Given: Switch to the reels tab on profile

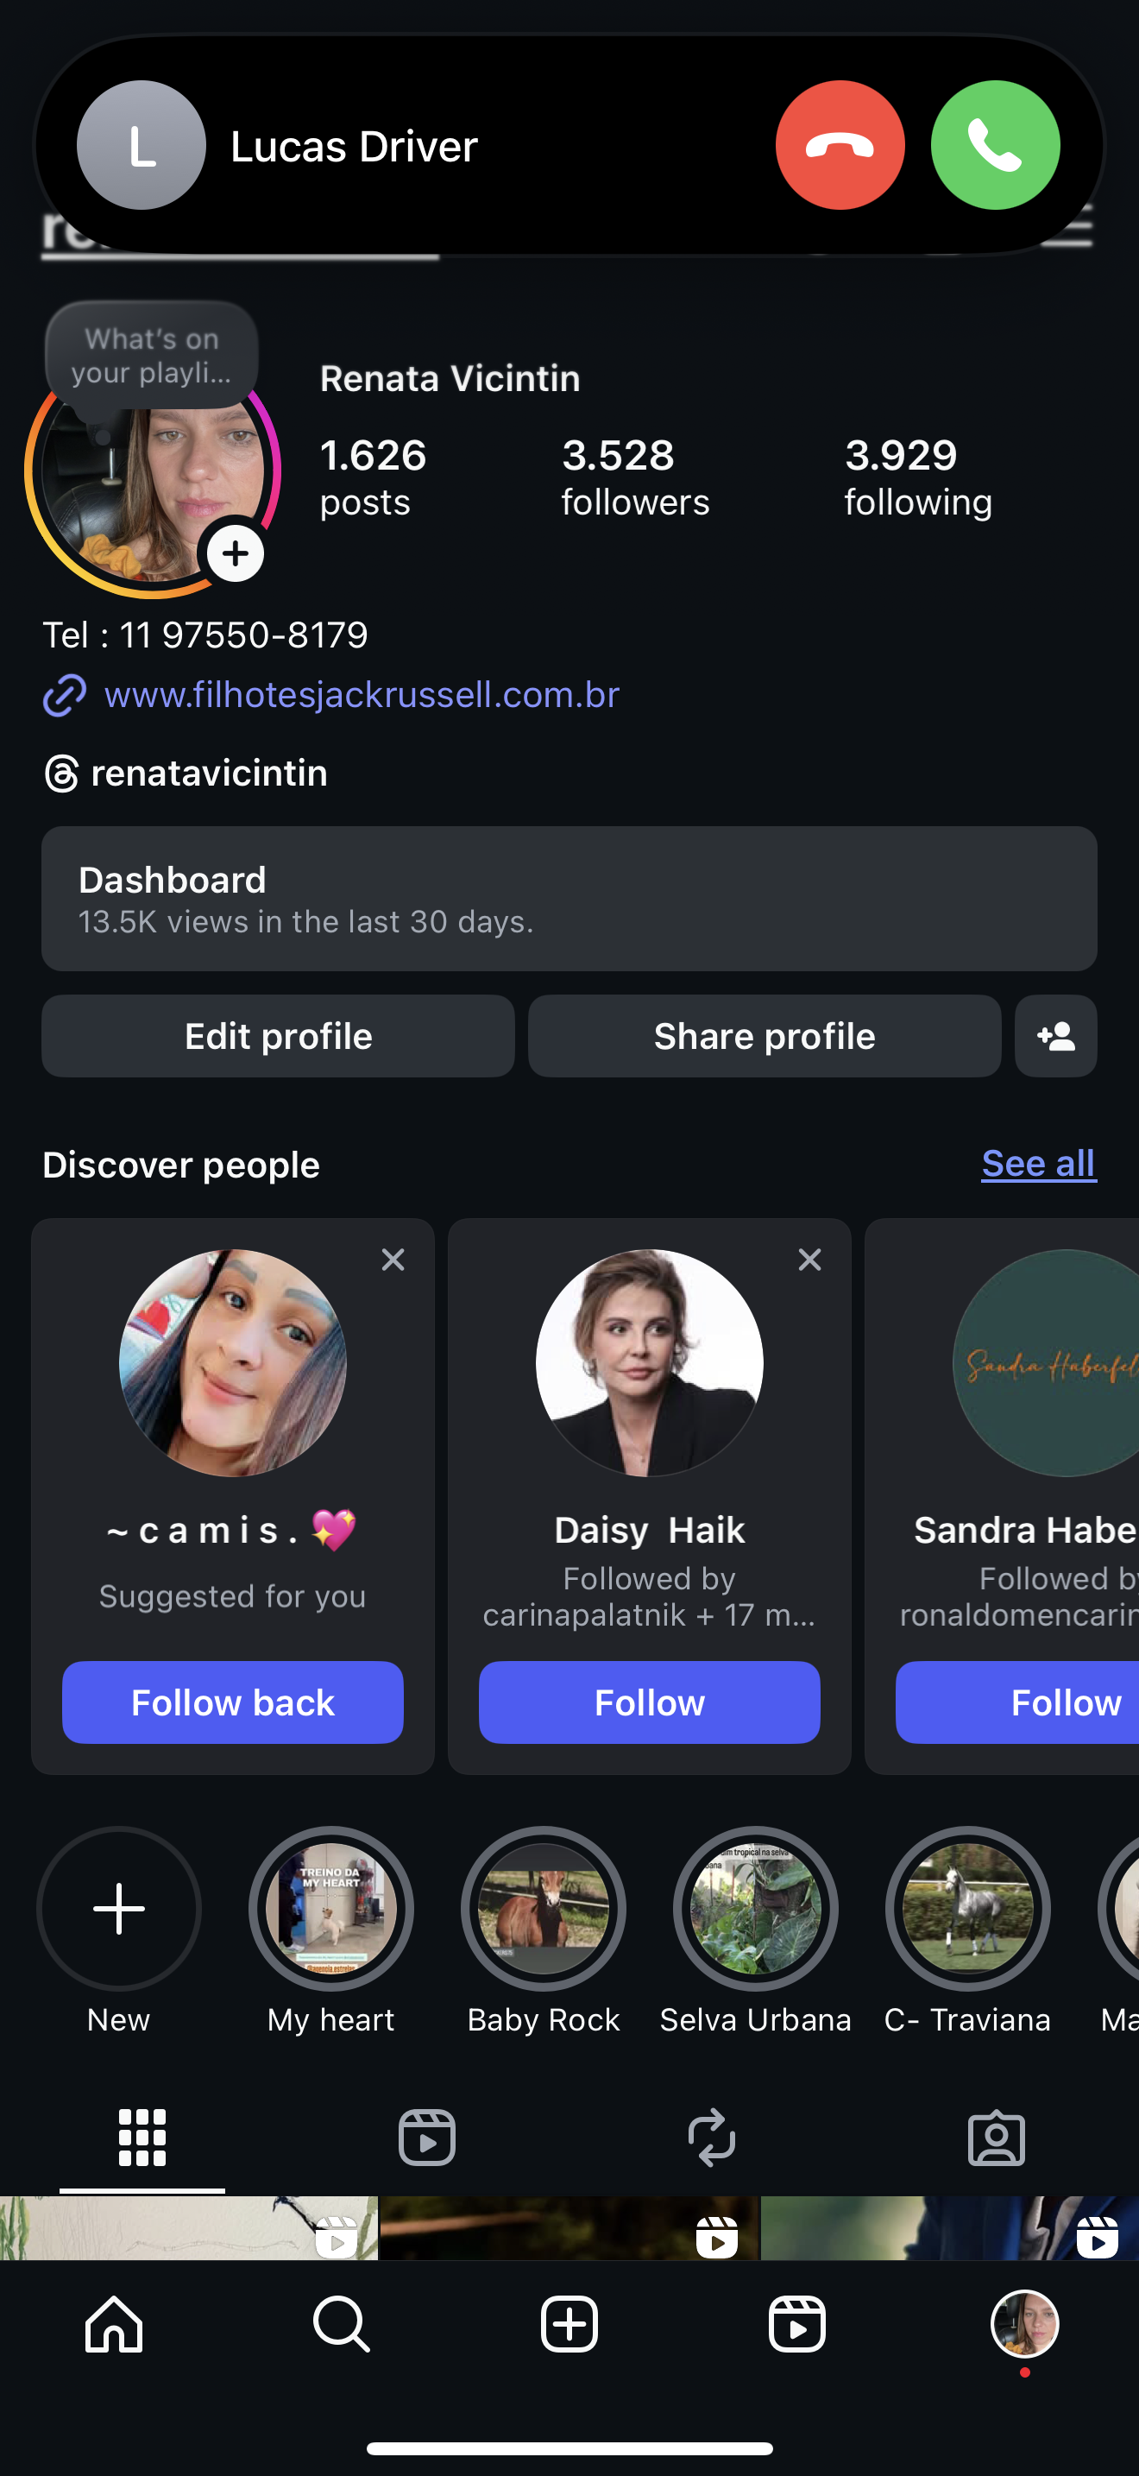Looking at the screenshot, I should [426, 2138].
